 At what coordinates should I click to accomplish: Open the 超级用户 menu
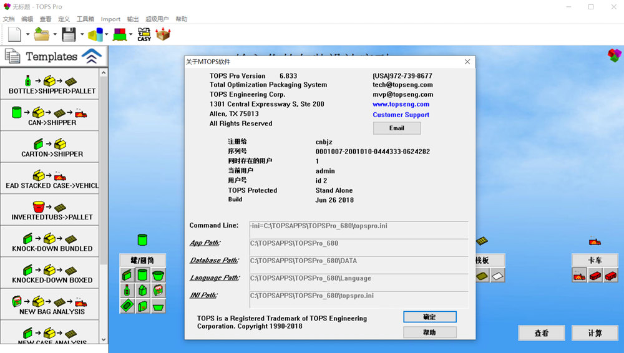(x=157, y=19)
